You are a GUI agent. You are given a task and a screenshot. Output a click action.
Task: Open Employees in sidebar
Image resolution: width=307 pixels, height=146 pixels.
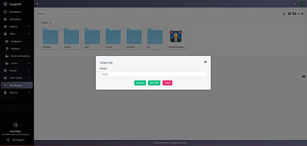17,41
